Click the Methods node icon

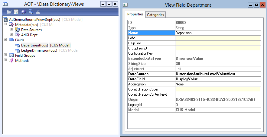click(11, 61)
